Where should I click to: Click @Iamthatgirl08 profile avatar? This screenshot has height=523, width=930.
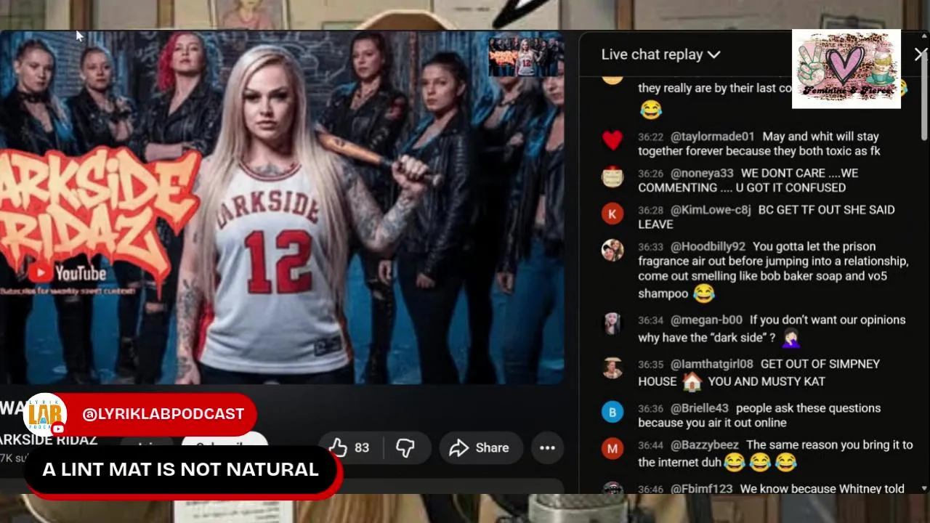[x=612, y=368]
